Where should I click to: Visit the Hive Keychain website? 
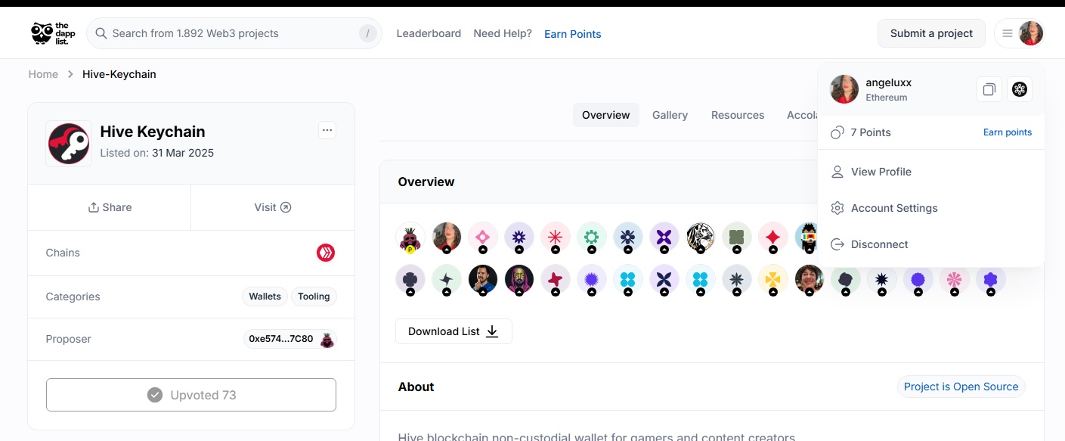pyautogui.click(x=273, y=207)
